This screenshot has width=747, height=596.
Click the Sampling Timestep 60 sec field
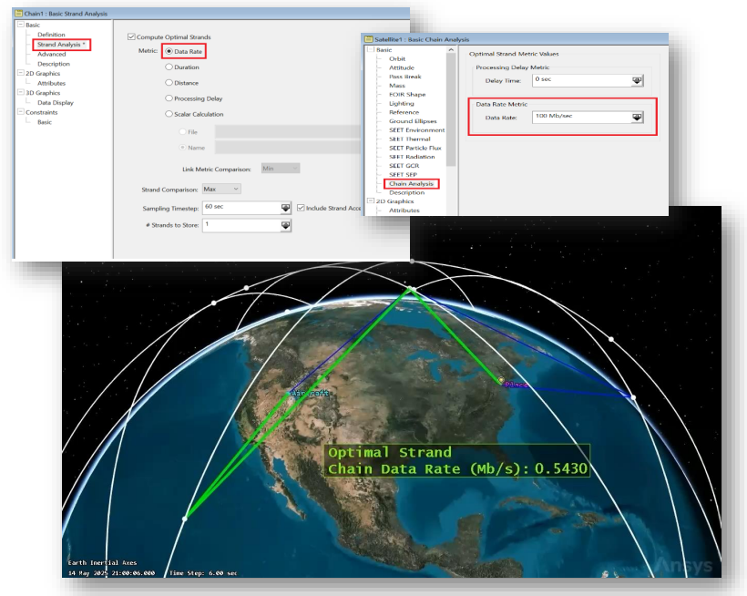click(x=241, y=208)
